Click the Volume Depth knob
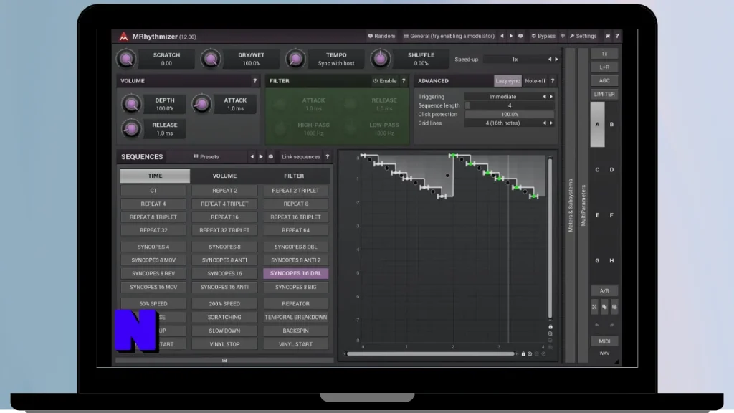 [132, 104]
